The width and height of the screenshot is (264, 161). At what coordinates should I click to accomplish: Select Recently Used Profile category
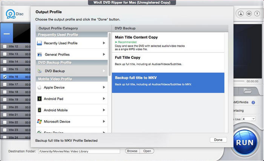(x=72, y=43)
